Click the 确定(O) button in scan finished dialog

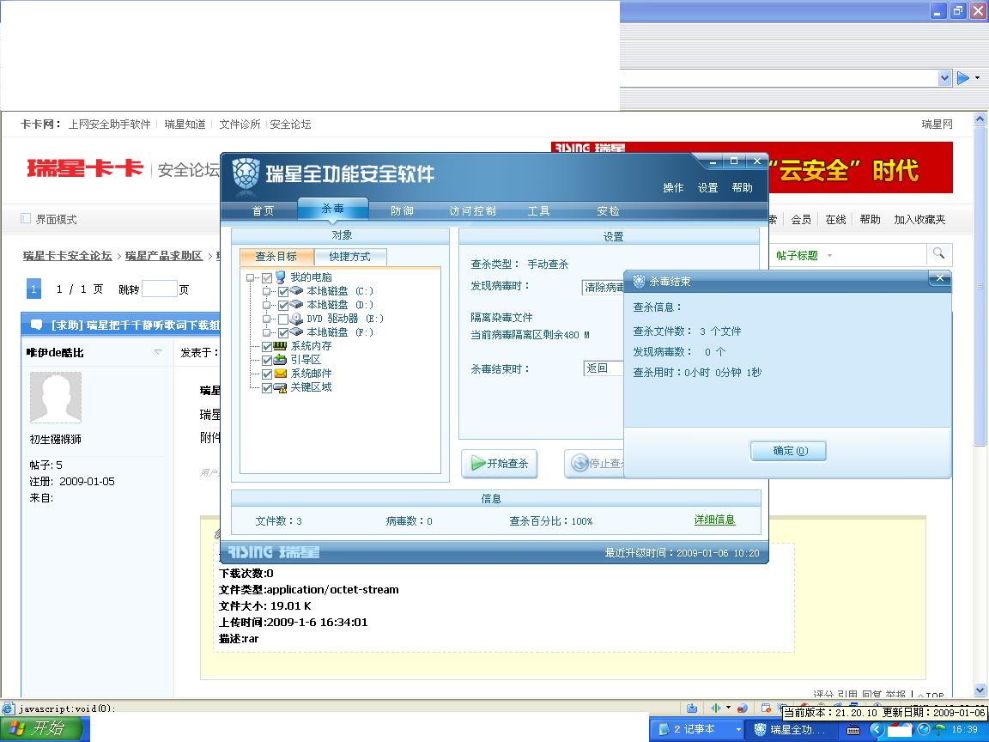point(788,451)
